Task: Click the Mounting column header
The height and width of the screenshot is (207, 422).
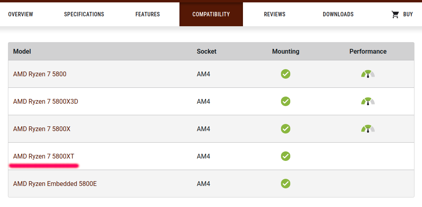Action: (x=285, y=51)
